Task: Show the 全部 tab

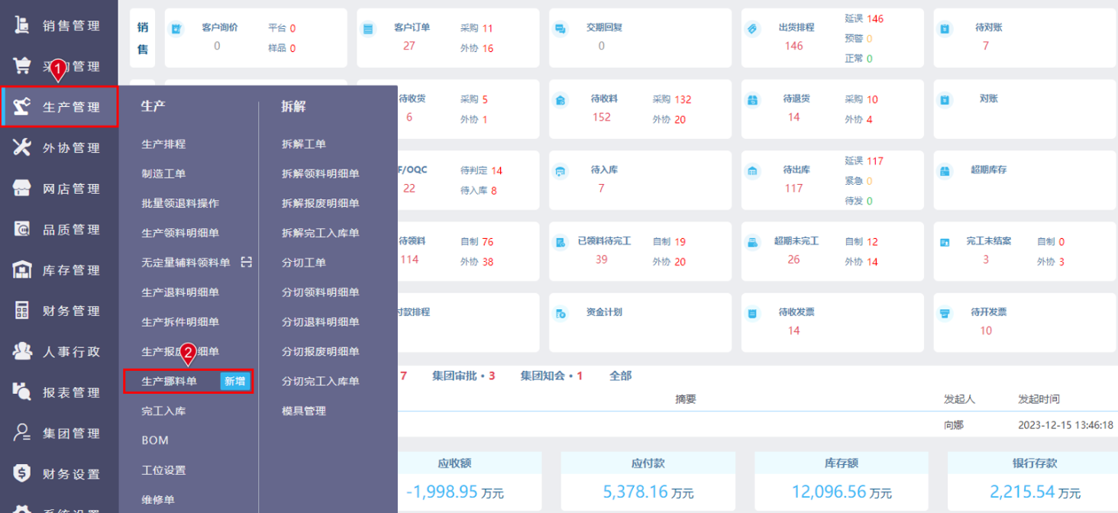Action: [620, 376]
